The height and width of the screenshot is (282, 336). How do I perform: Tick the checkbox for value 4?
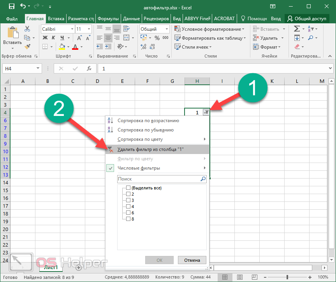pyautogui.click(x=128, y=206)
